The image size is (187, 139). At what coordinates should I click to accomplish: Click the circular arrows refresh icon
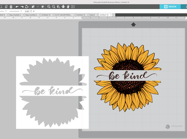coord(27,7)
